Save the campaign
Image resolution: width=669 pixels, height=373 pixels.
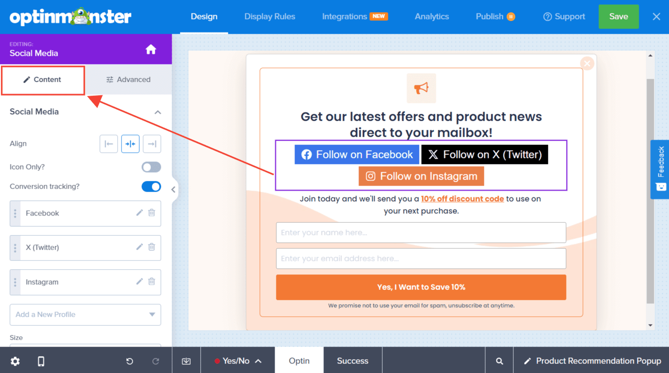point(618,16)
